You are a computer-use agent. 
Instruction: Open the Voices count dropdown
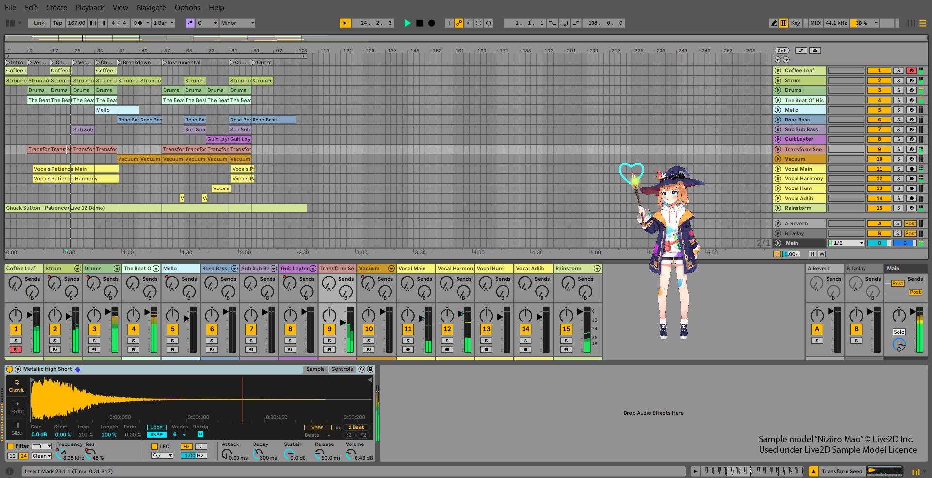coord(179,435)
